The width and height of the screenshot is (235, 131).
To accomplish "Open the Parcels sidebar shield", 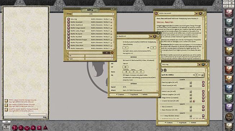I will (x=229, y=98).
